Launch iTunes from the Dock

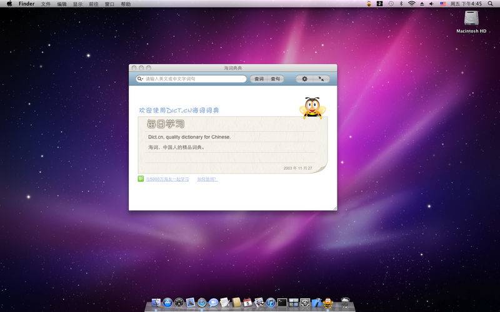click(271, 302)
